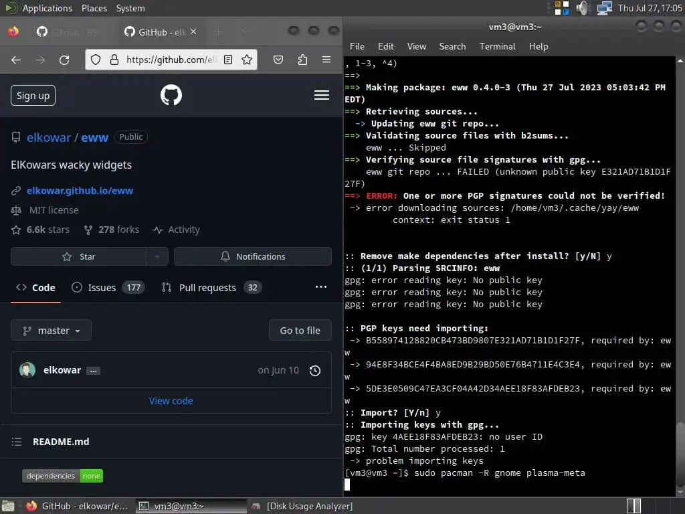The height and width of the screenshot is (514, 685).
Task: Open terminal View menu
Action: click(417, 46)
